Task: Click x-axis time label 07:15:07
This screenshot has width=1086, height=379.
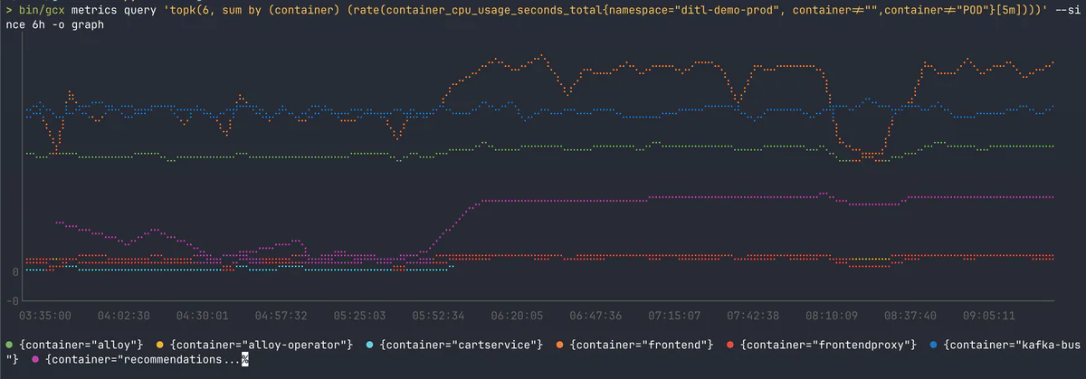Action: point(674,316)
